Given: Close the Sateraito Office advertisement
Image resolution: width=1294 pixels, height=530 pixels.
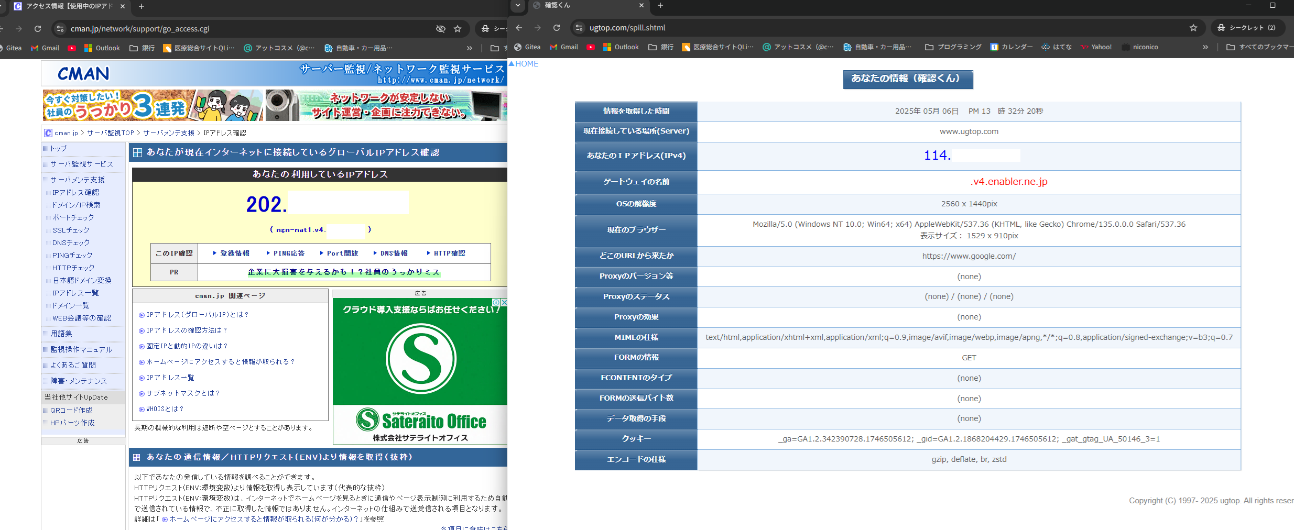Looking at the screenshot, I should [504, 303].
